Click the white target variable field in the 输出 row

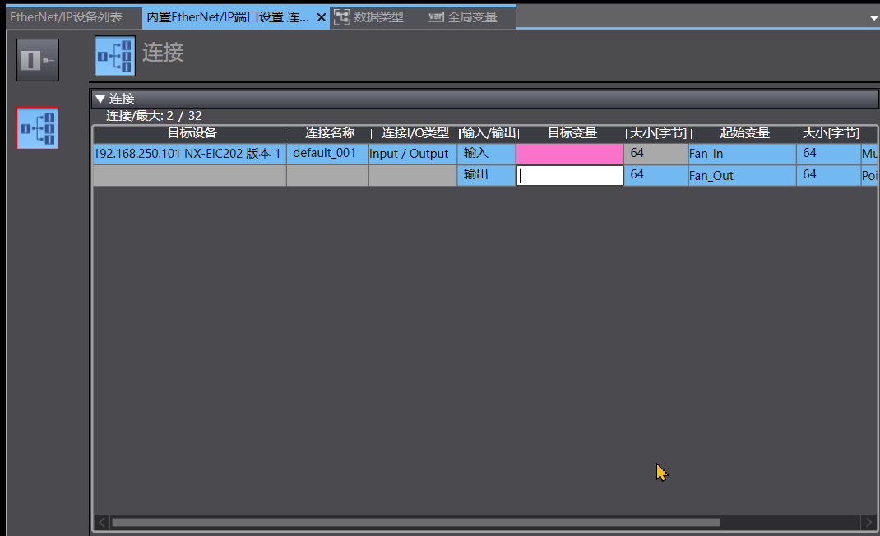pos(569,175)
